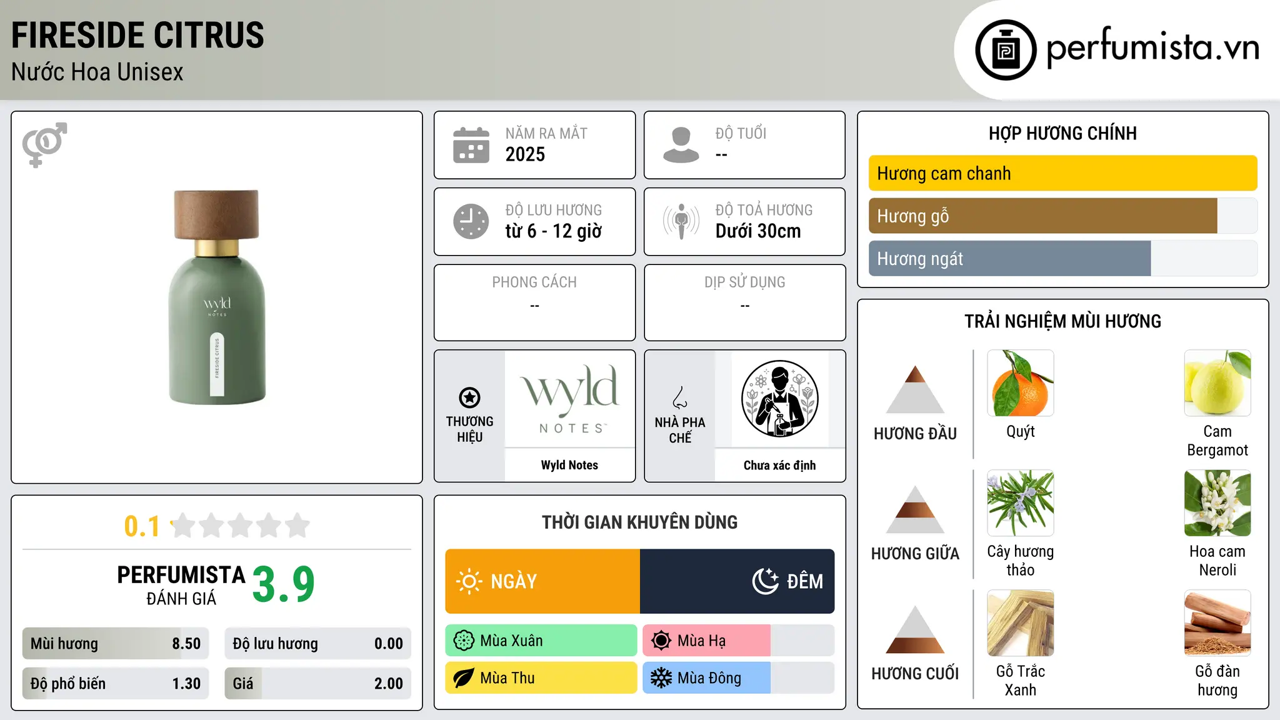
Task: Select the dark ĐÊM nighttime bar
Action: pos(737,581)
